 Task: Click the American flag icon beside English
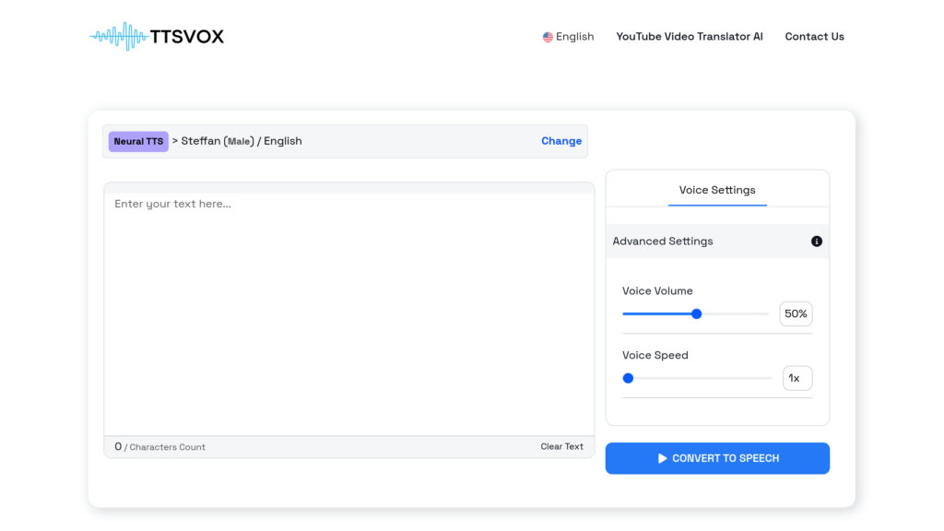[546, 36]
